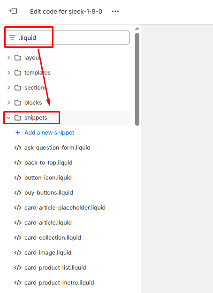Expand the sections folder chevron
213x293 pixels.
(8, 88)
